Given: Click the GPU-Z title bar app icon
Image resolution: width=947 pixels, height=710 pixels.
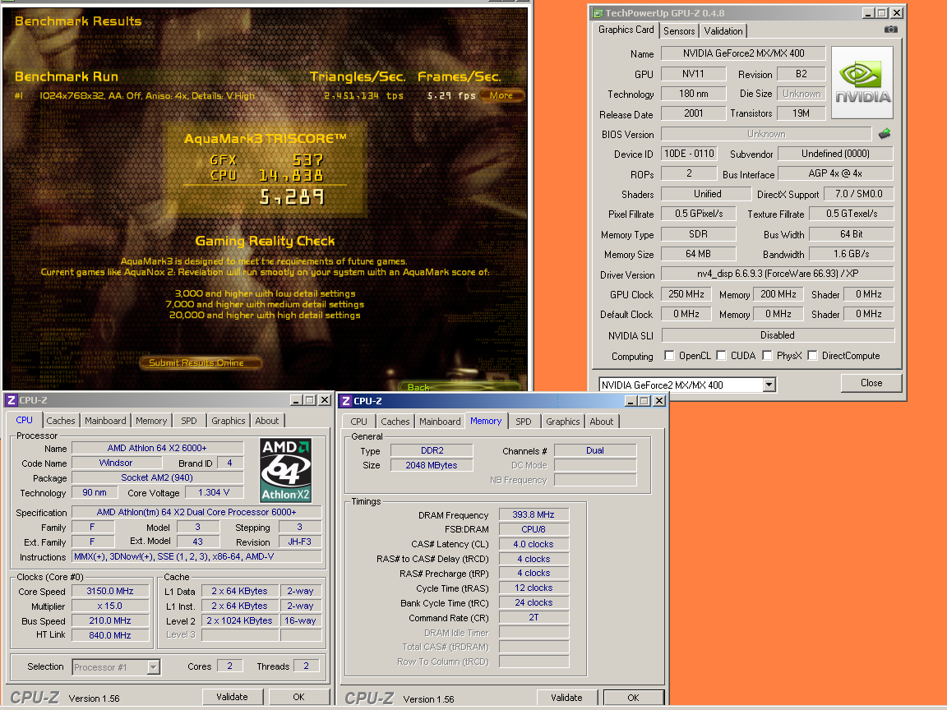Looking at the screenshot, I should pyautogui.click(x=598, y=12).
